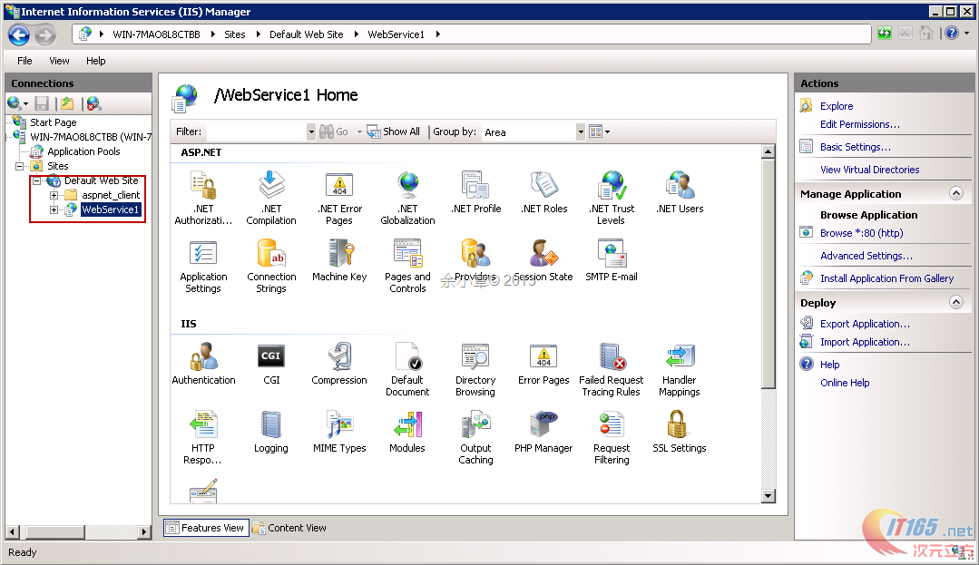This screenshot has height=565, width=979.
Task: Click Install Application From Gallery
Action: [886, 278]
